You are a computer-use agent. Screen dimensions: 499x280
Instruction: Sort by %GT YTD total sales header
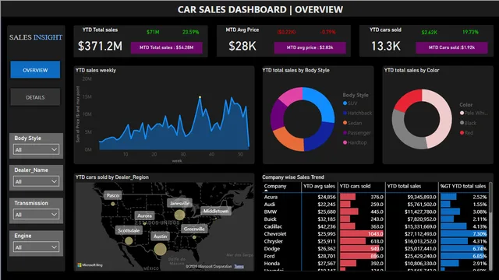tap(463, 187)
